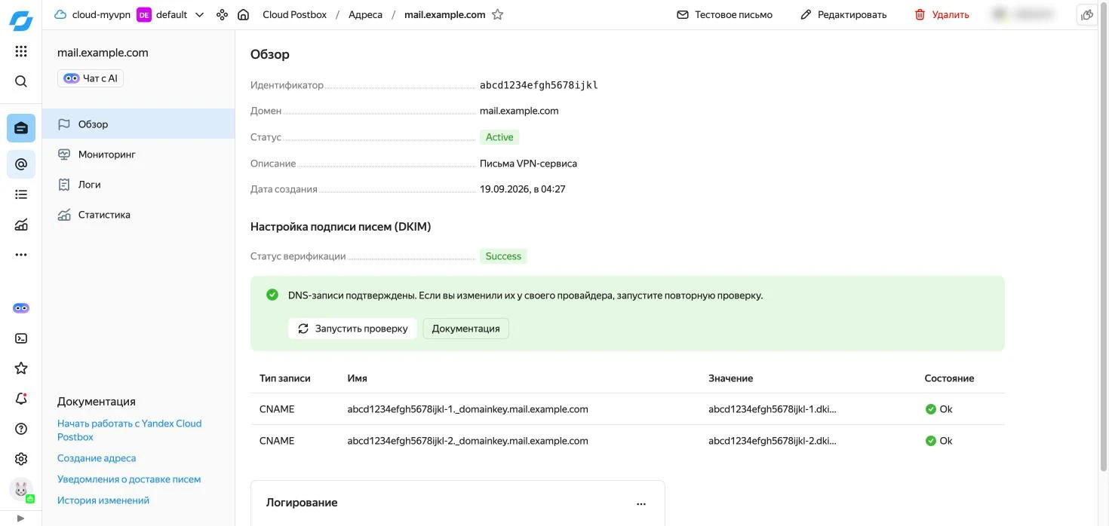This screenshot has height=526, width=1109.
Task: Open the Создание адреса documentation link
Action: point(97,458)
